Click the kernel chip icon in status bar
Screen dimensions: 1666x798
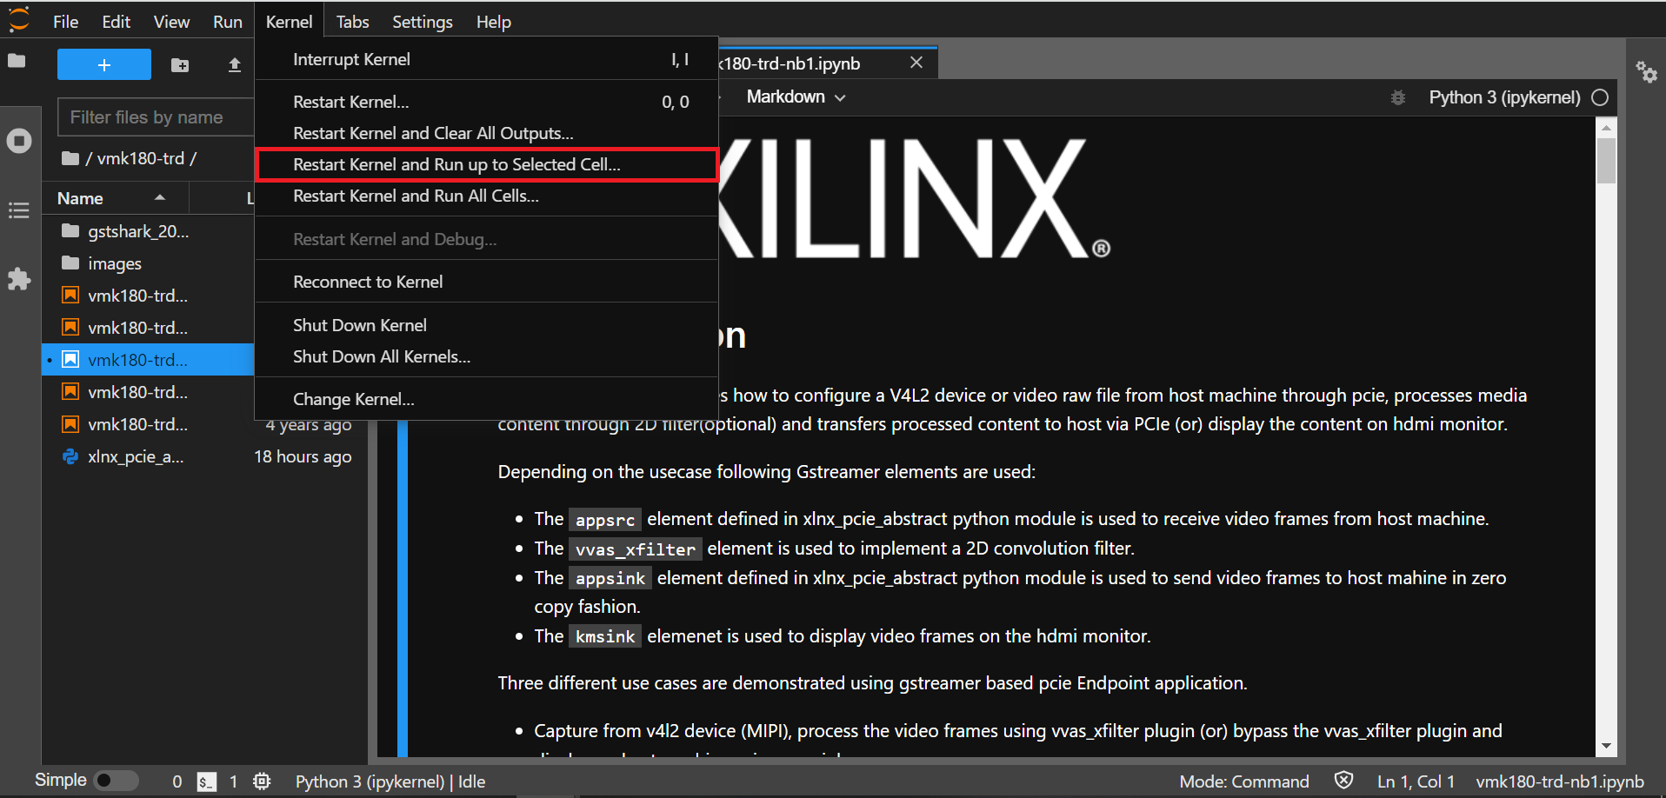(x=262, y=781)
